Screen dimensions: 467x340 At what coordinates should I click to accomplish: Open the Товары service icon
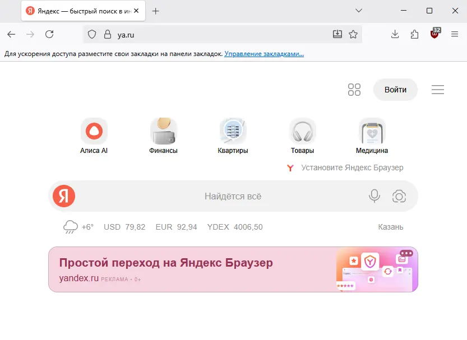coord(302,130)
